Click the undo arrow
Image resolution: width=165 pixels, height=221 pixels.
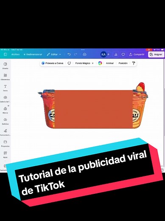click(69, 54)
